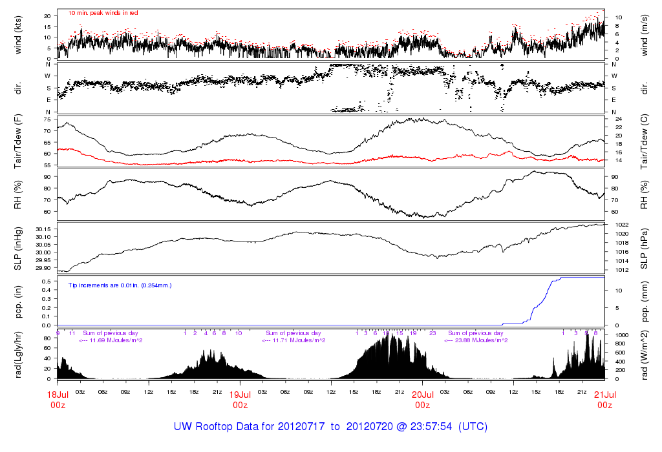Click the '0.5' precipitation inch tick value
The width and height of the screenshot is (662, 452).
(x=47, y=282)
